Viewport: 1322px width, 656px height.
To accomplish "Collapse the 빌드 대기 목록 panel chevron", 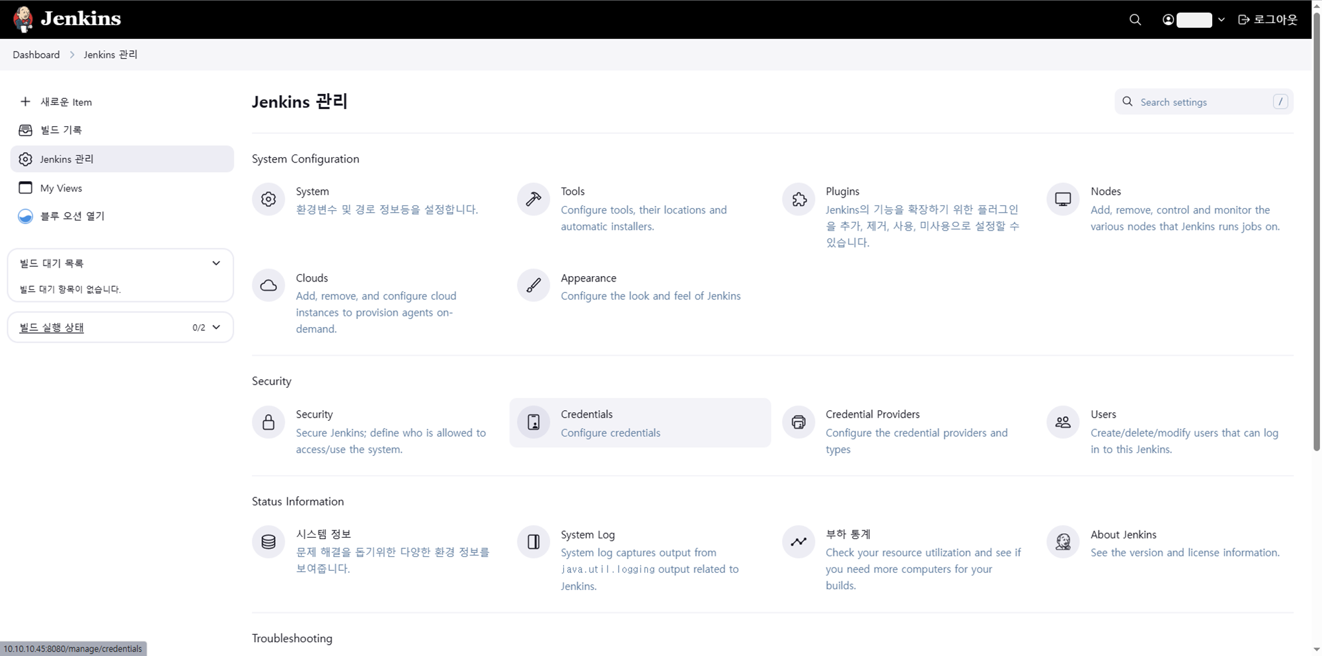I will click(x=216, y=263).
